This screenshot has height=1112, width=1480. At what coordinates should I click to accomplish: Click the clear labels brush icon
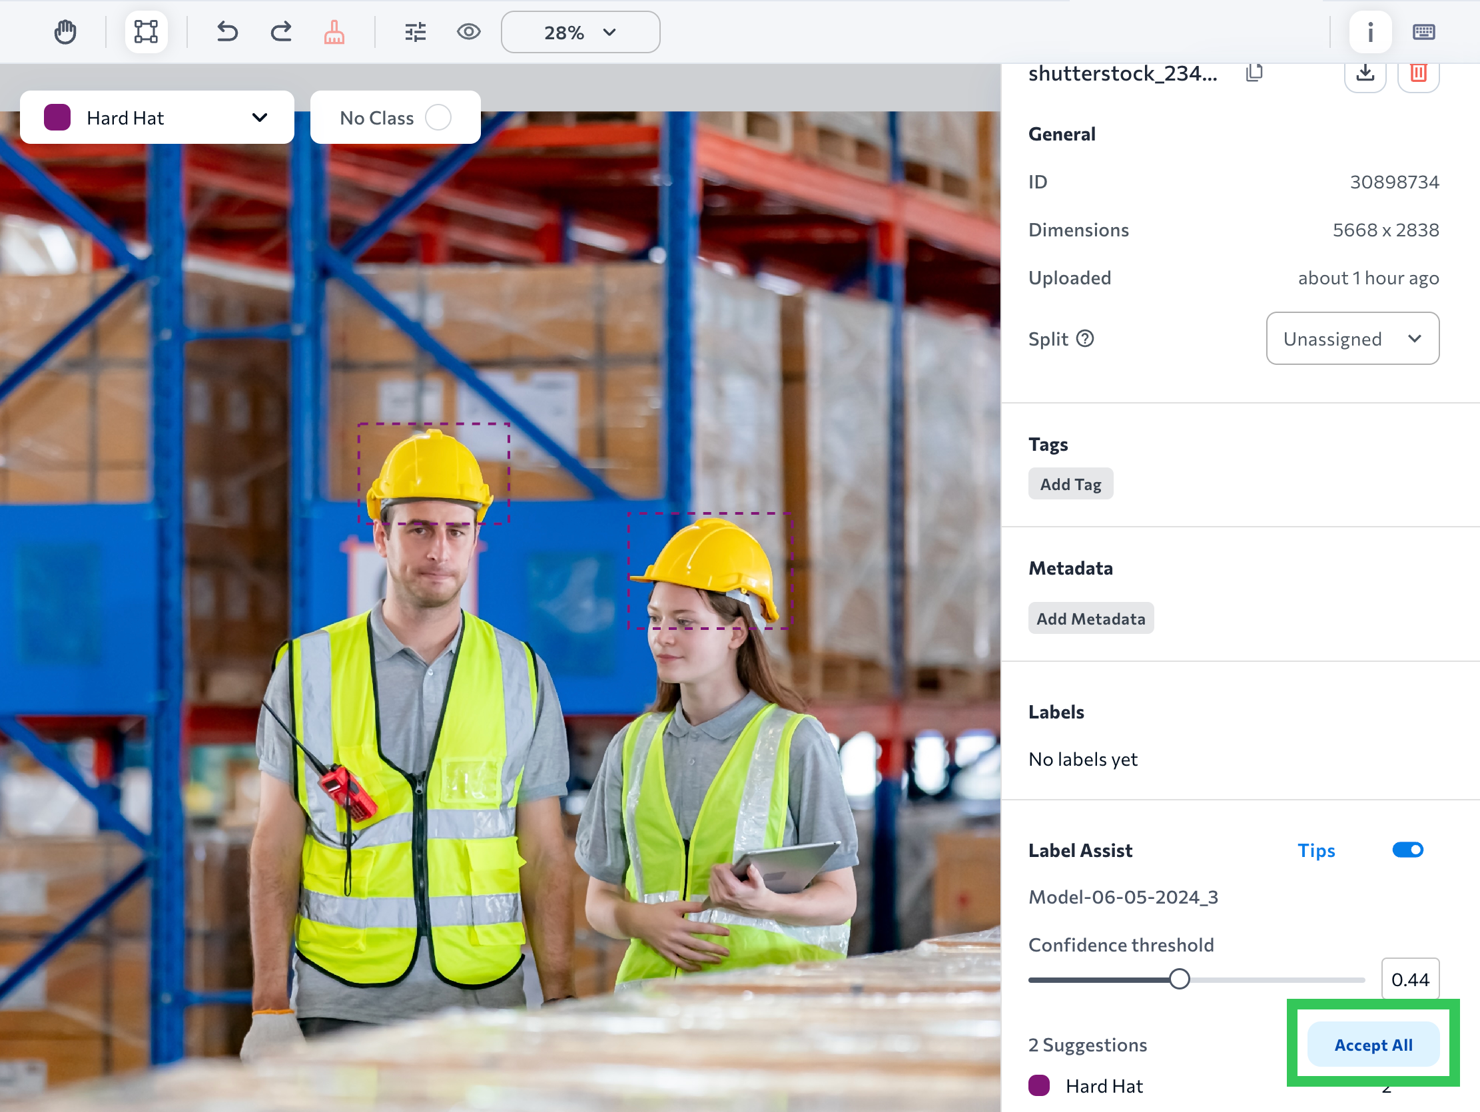(x=334, y=32)
